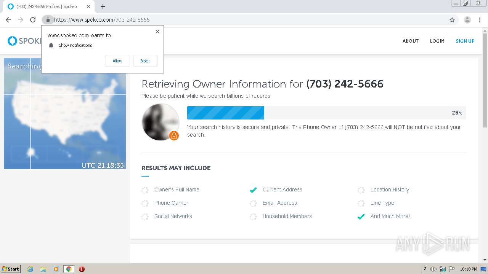Click the Line Type label

(382, 203)
